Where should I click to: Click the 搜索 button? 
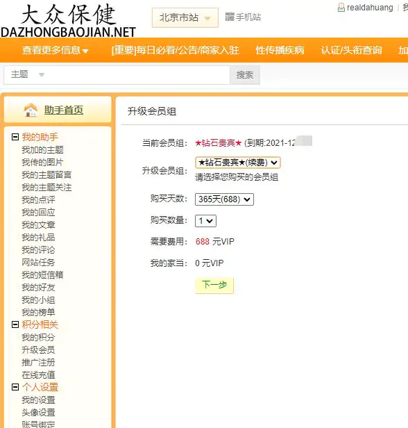click(x=245, y=75)
